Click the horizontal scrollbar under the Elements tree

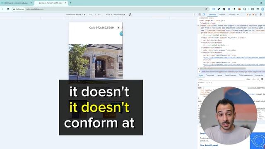pos(223,69)
